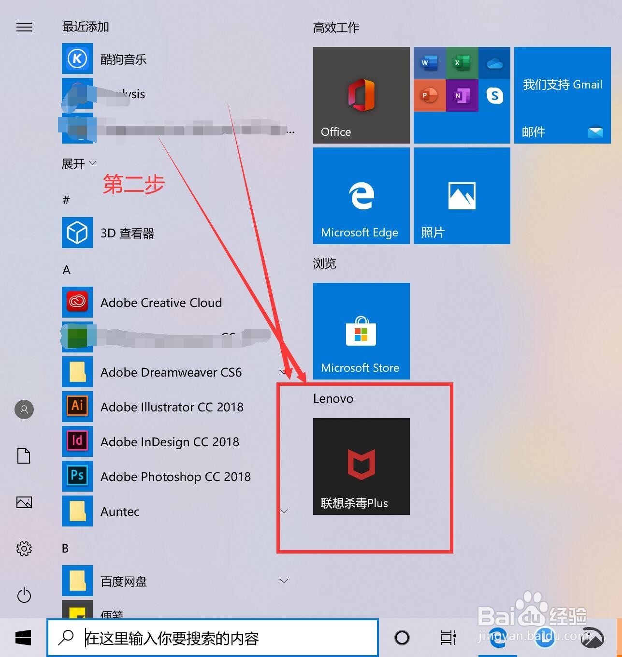622x657 pixels.
Task: Click the B letter index header
Action: pos(65,548)
